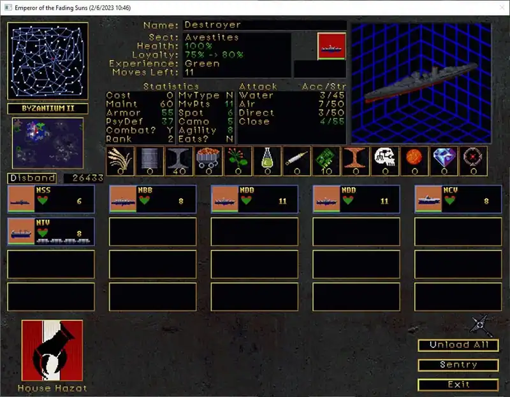Click the compass star icon above Unload All
Image resolution: width=510 pixels, height=397 pixels.
pyautogui.click(x=481, y=325)
